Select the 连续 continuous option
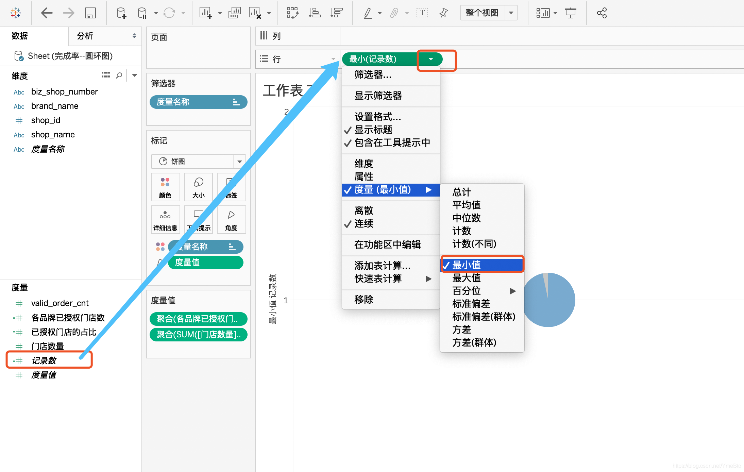The height and width of the screenshot is (472, 744). [391, 223]
